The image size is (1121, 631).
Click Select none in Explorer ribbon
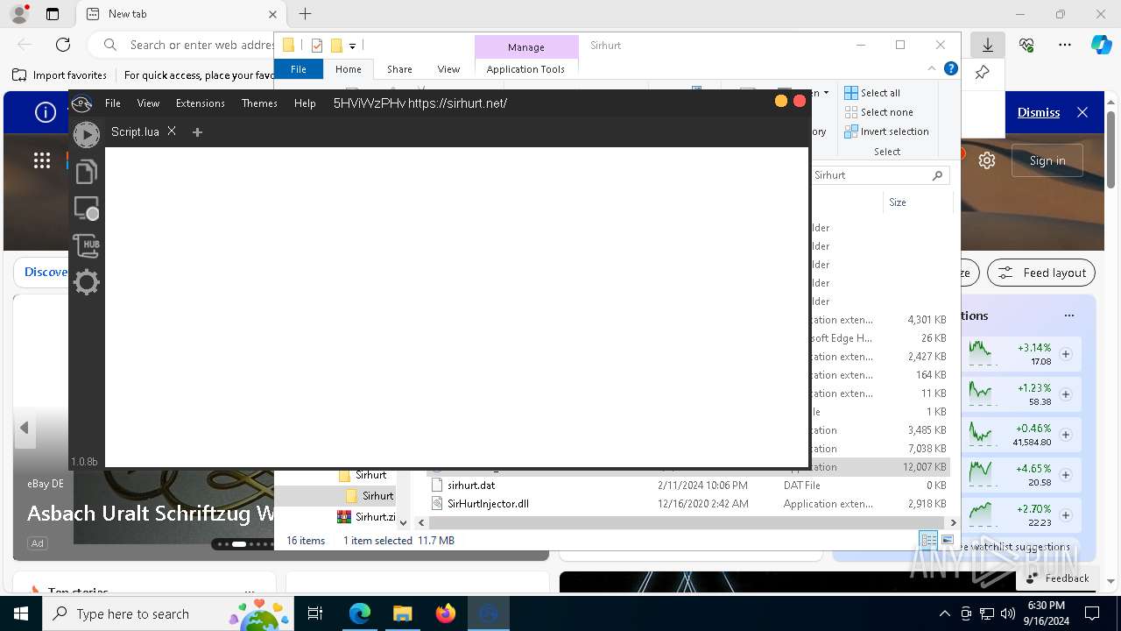point(878,112)
